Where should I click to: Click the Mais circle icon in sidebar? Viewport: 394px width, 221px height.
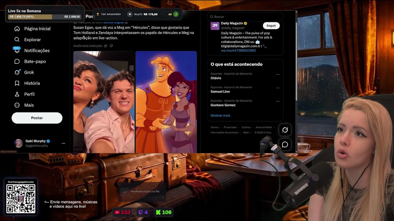click(x=17, y=105)
